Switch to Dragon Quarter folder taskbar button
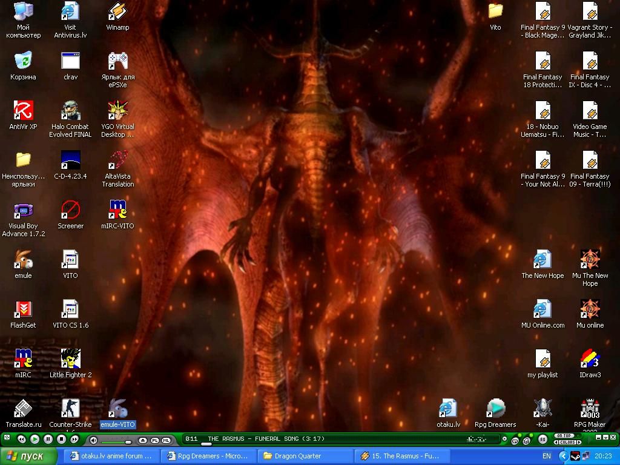Viewport: 620px width, 465px height. (306, 456)
